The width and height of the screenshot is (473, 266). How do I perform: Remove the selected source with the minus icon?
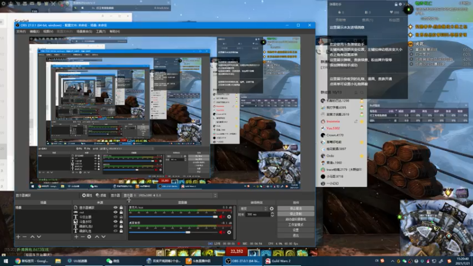coord(83,237)
